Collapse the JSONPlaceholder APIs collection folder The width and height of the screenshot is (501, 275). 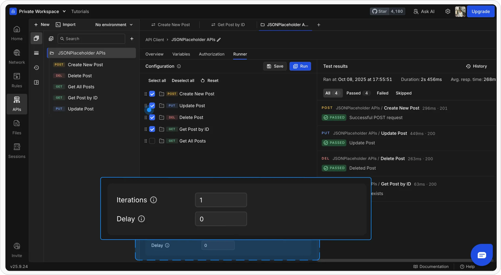pos(52,53)
